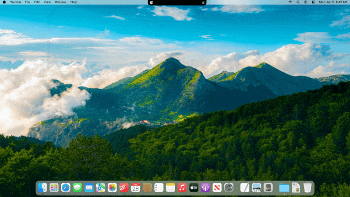
Task: Open the document file in Dock
Action: point(296,188)
